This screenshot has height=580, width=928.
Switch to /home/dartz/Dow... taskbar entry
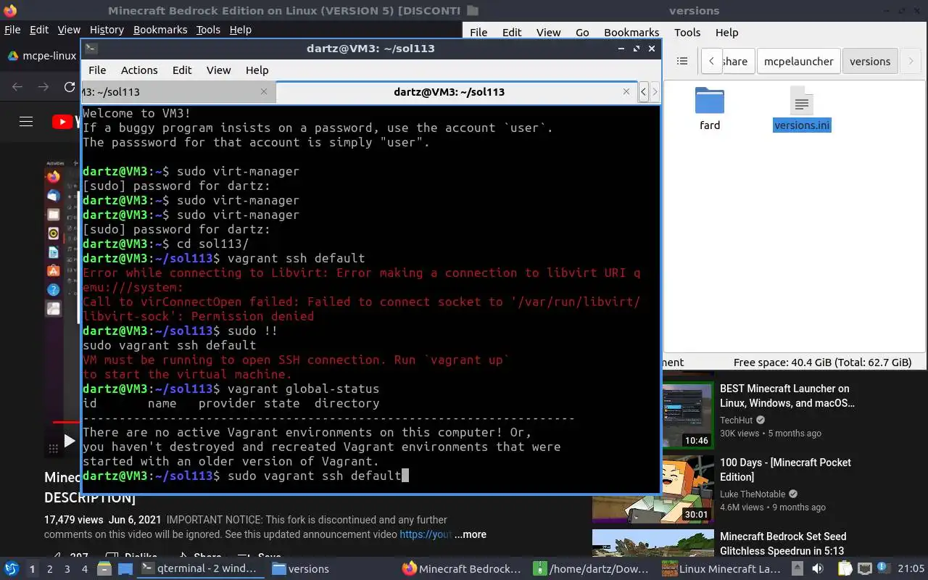click(592, 569)
